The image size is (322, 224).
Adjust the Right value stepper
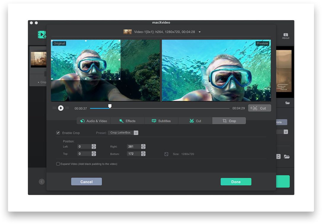[143, 146]
